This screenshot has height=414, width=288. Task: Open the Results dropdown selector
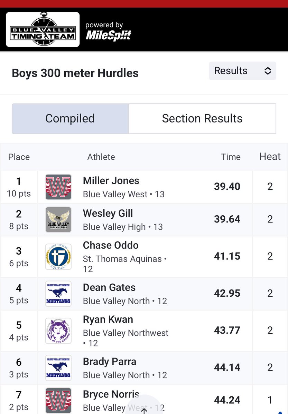242,71
